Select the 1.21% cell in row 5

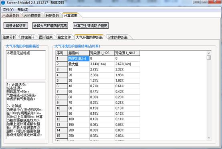pos(102,80)
